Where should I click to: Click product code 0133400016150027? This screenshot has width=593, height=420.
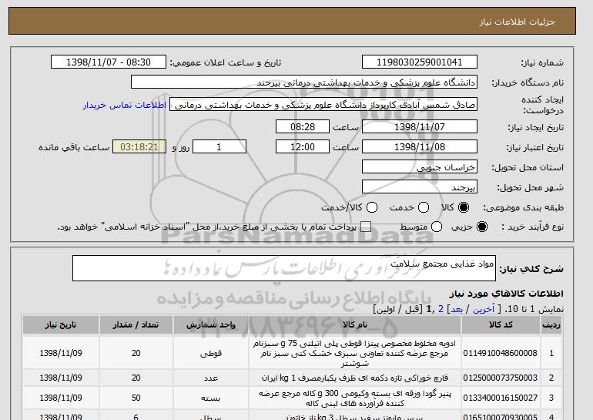[501, 398]
